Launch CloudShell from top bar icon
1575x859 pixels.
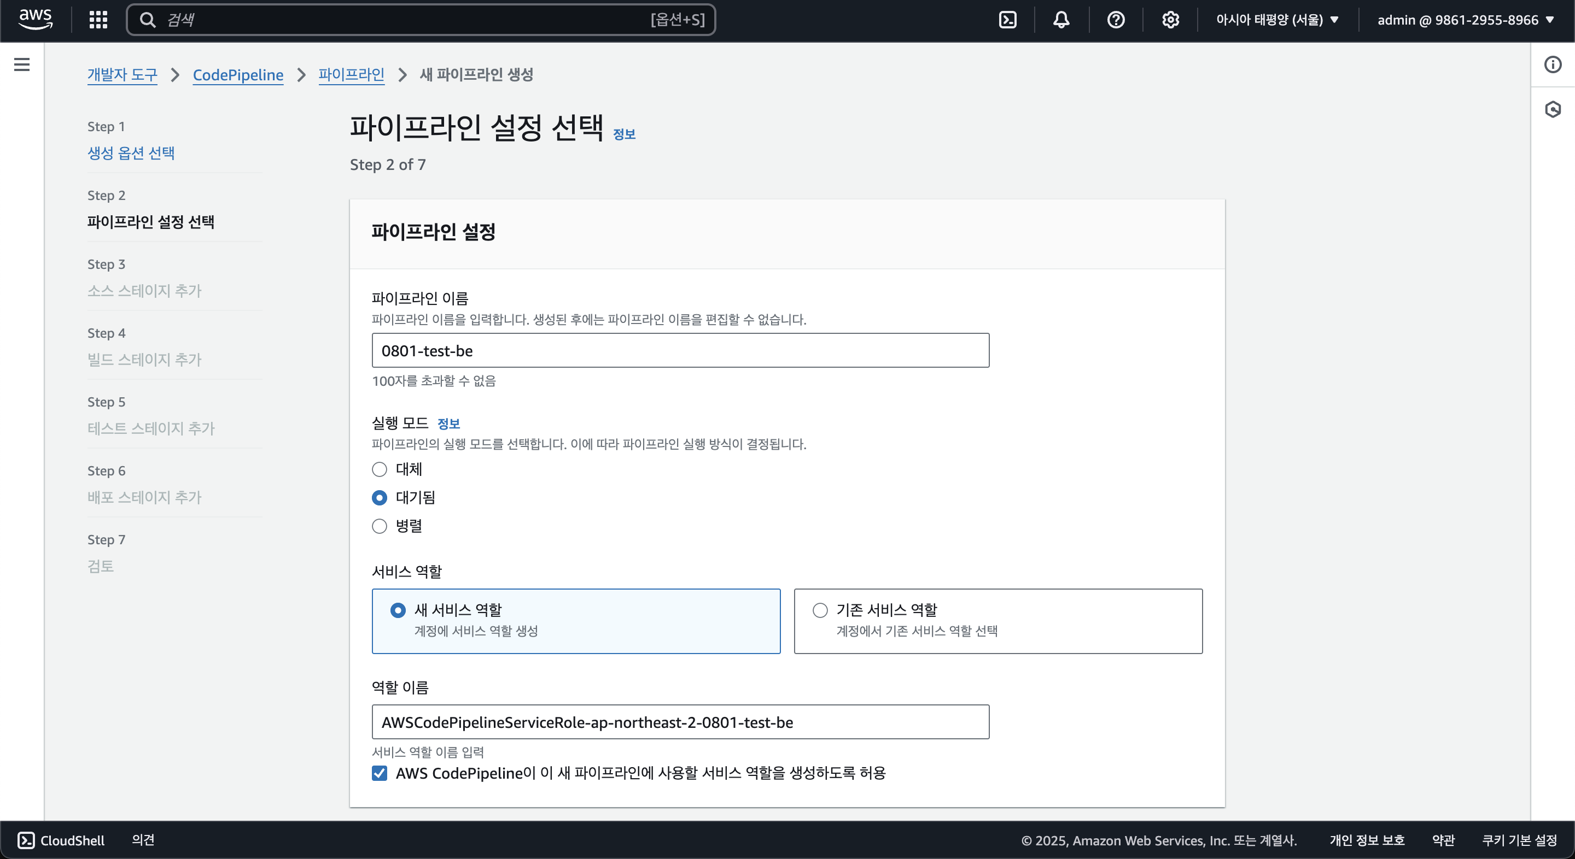(x=1007, y=20)
